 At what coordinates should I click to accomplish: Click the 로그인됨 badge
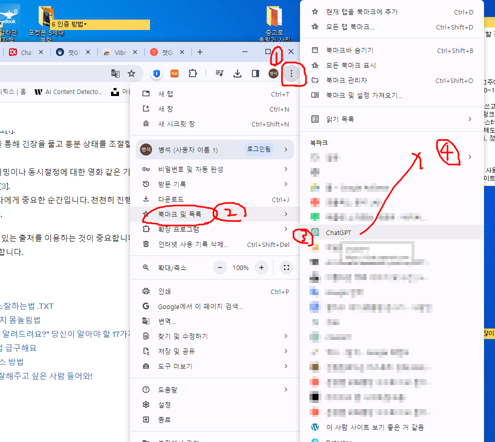click(259, 149)
